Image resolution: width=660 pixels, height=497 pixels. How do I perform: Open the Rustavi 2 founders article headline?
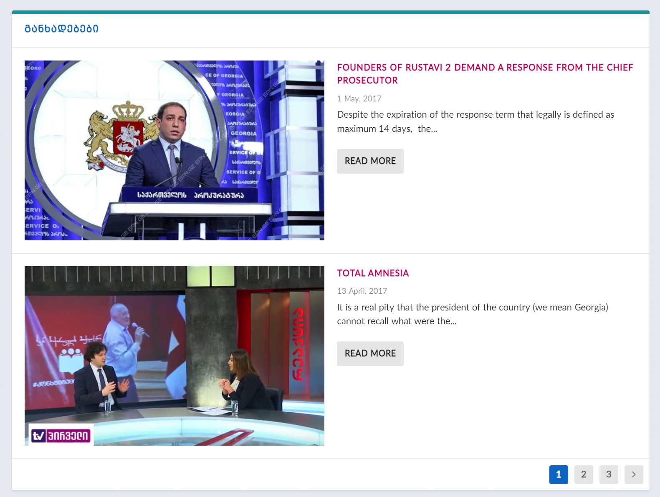[485, 74]
